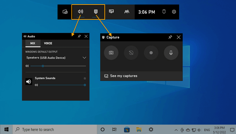Switch to the VOICE tab
Viewport: 236px width, 134px height.
pyautogui.click(x=48, y=43)
